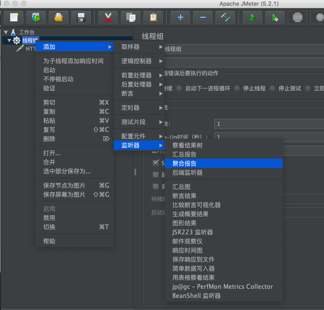Select 聚合报告 listener

(x=224, y=163)
